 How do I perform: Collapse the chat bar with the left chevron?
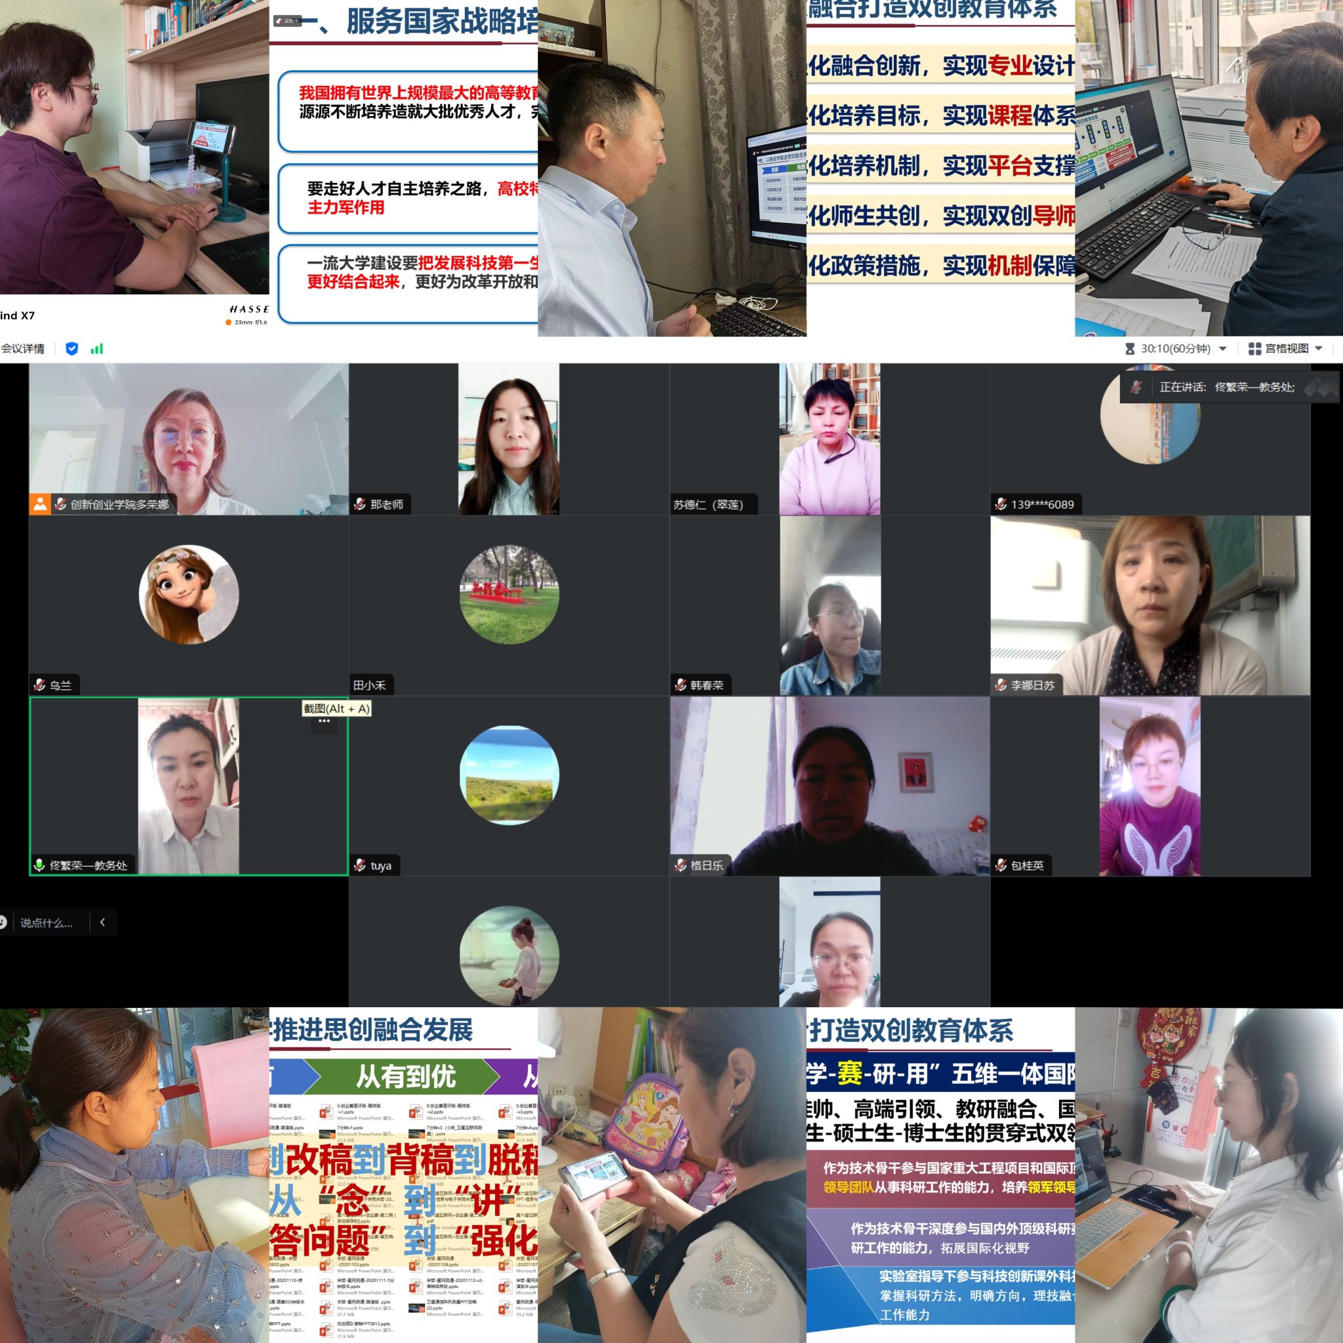102,923
